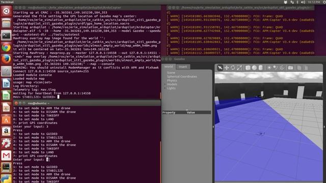Open Amazon launcher icon

[x=6, y=132]
